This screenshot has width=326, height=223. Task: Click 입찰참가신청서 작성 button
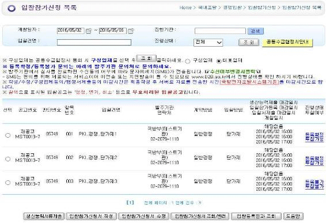91,216
